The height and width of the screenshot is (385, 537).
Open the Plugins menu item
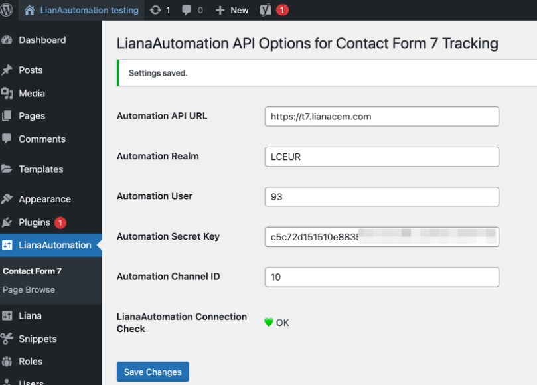click(35, 222)
